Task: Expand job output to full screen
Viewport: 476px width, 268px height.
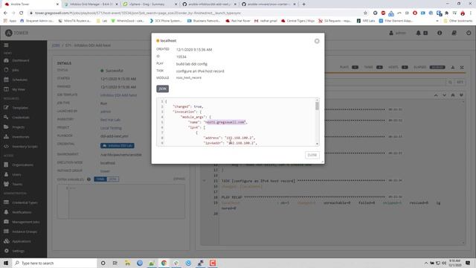Action: (x=462, y=67)
